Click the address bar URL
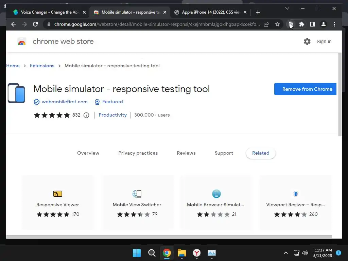Screen dimensions: 348x261 [157, 24]
